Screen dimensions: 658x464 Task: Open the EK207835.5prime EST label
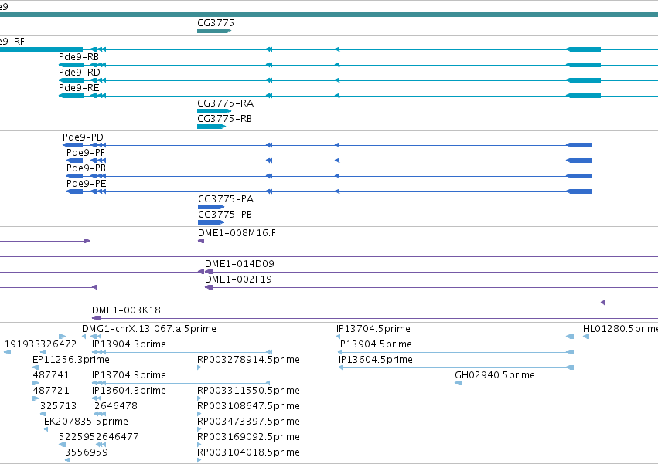(86, 422)
